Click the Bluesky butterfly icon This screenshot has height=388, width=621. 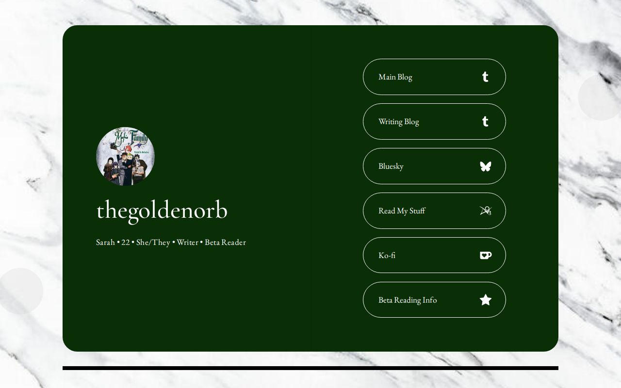point(486,166)
